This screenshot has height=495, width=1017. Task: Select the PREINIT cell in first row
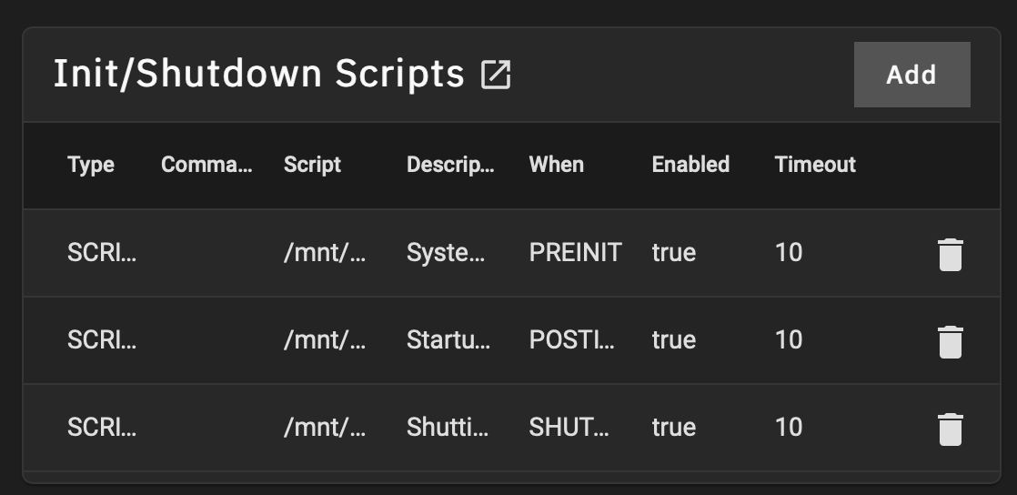[x=575, y=252]
